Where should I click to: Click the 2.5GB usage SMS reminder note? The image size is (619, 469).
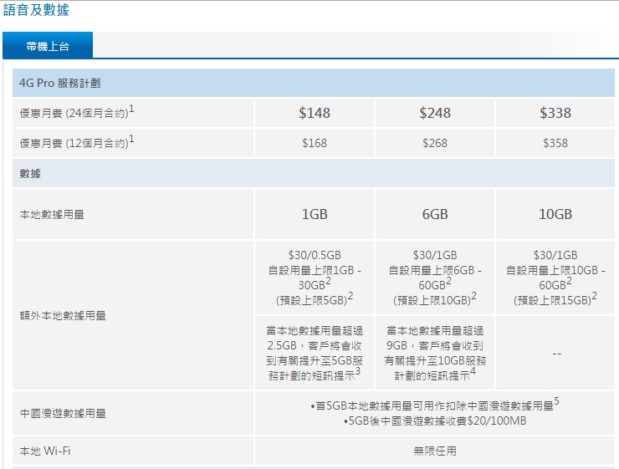315,354
